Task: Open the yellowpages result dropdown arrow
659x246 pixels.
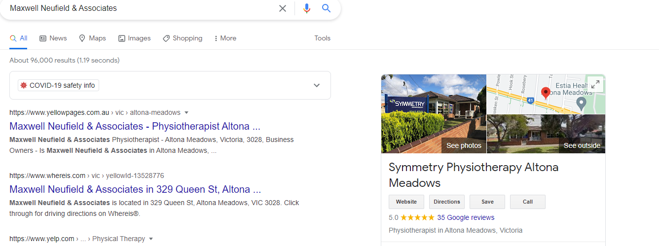Action: click(x=186, y=112)
